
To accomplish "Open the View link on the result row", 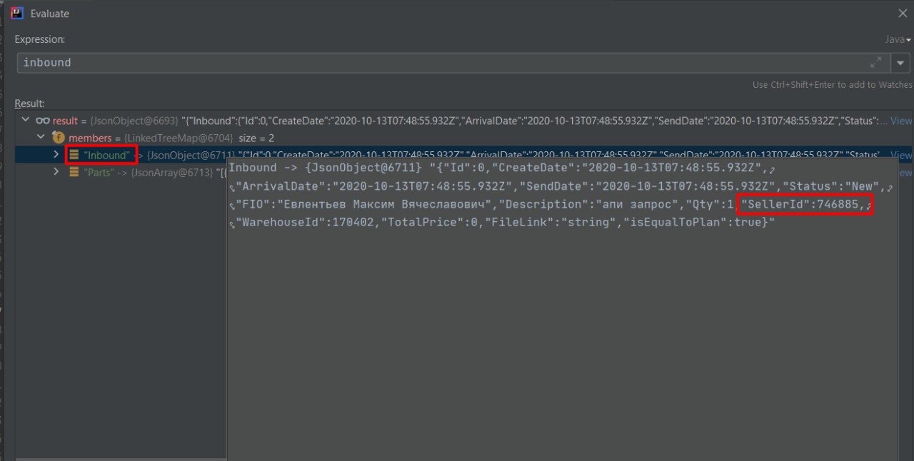I will 901,121.
